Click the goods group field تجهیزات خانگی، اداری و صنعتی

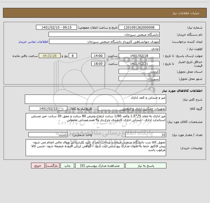[x=132, y=108]
